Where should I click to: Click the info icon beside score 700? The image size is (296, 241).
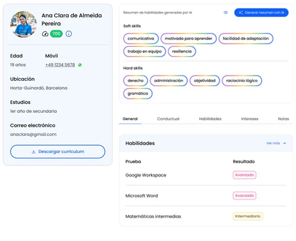point(69,34)
